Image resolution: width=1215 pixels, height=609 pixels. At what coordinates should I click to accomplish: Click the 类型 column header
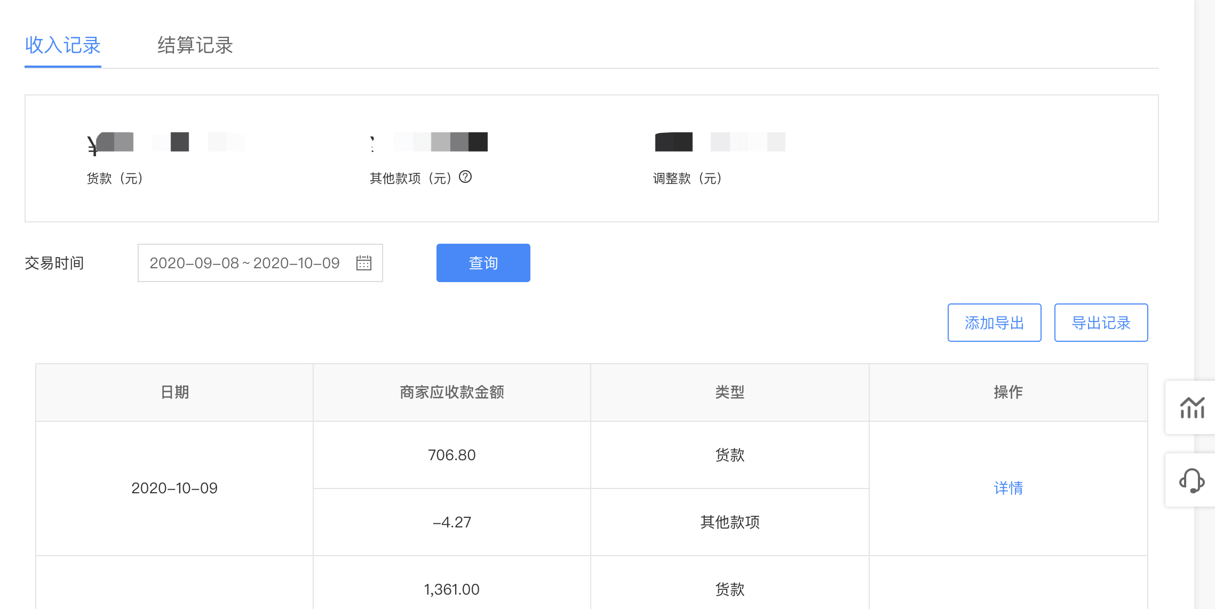tap(729, 392)
